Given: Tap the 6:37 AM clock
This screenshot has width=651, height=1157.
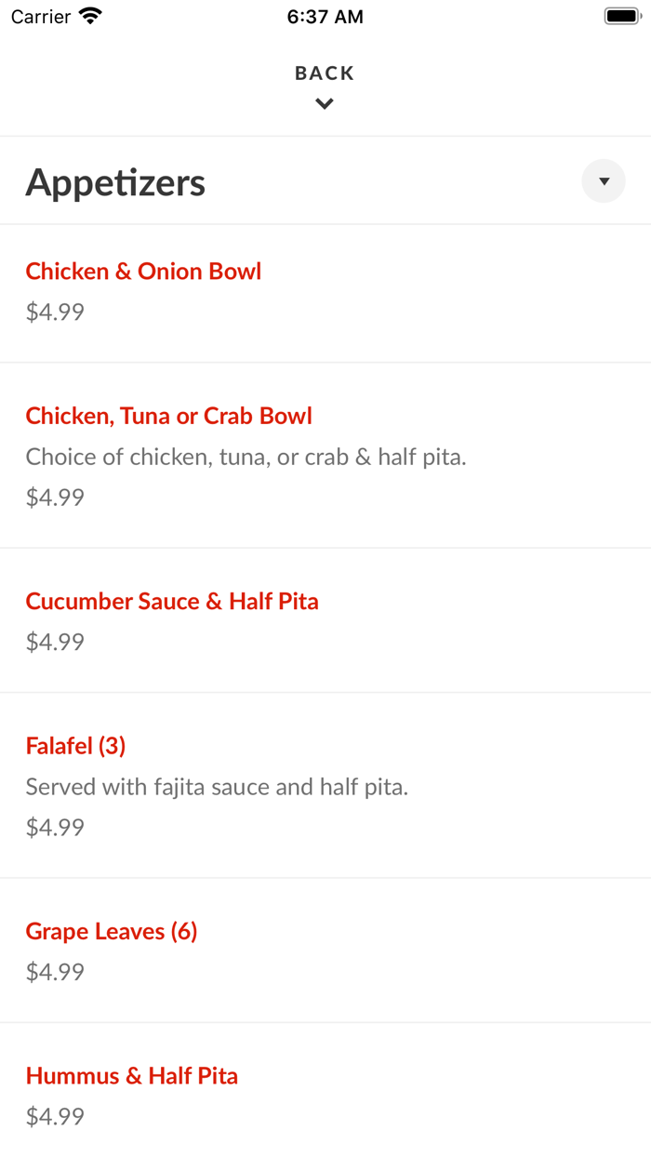Looking at the screenshot, I should pos(325,17).
